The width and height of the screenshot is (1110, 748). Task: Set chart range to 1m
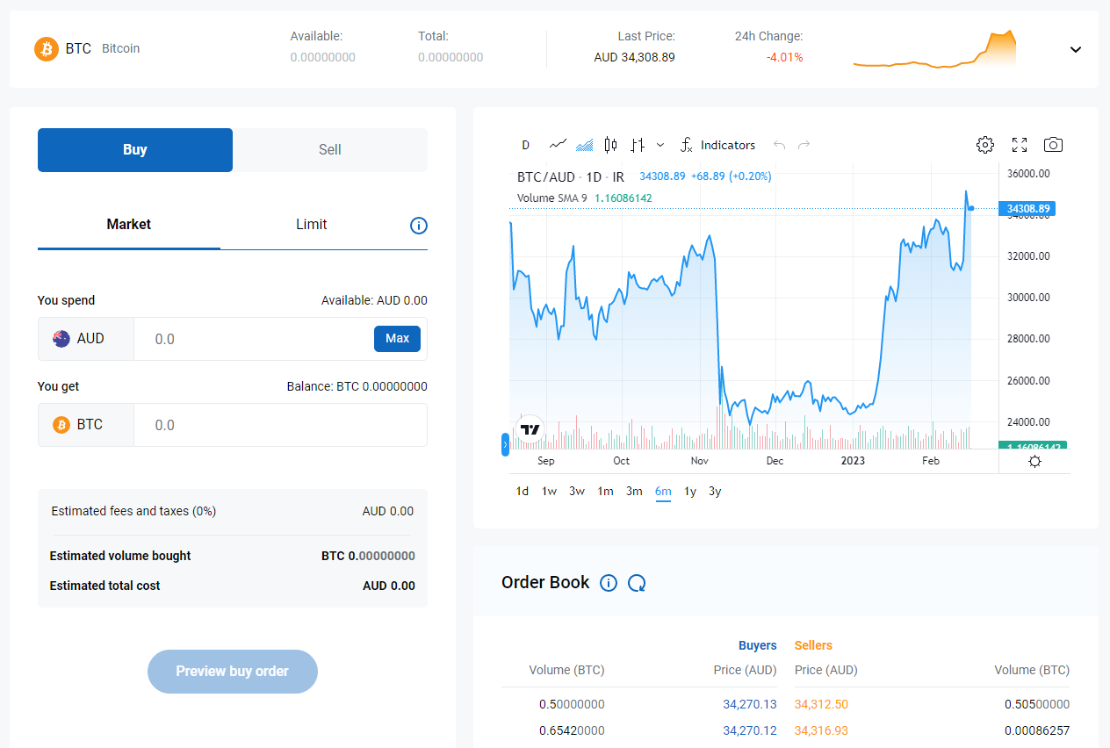[x=605, y=492]
